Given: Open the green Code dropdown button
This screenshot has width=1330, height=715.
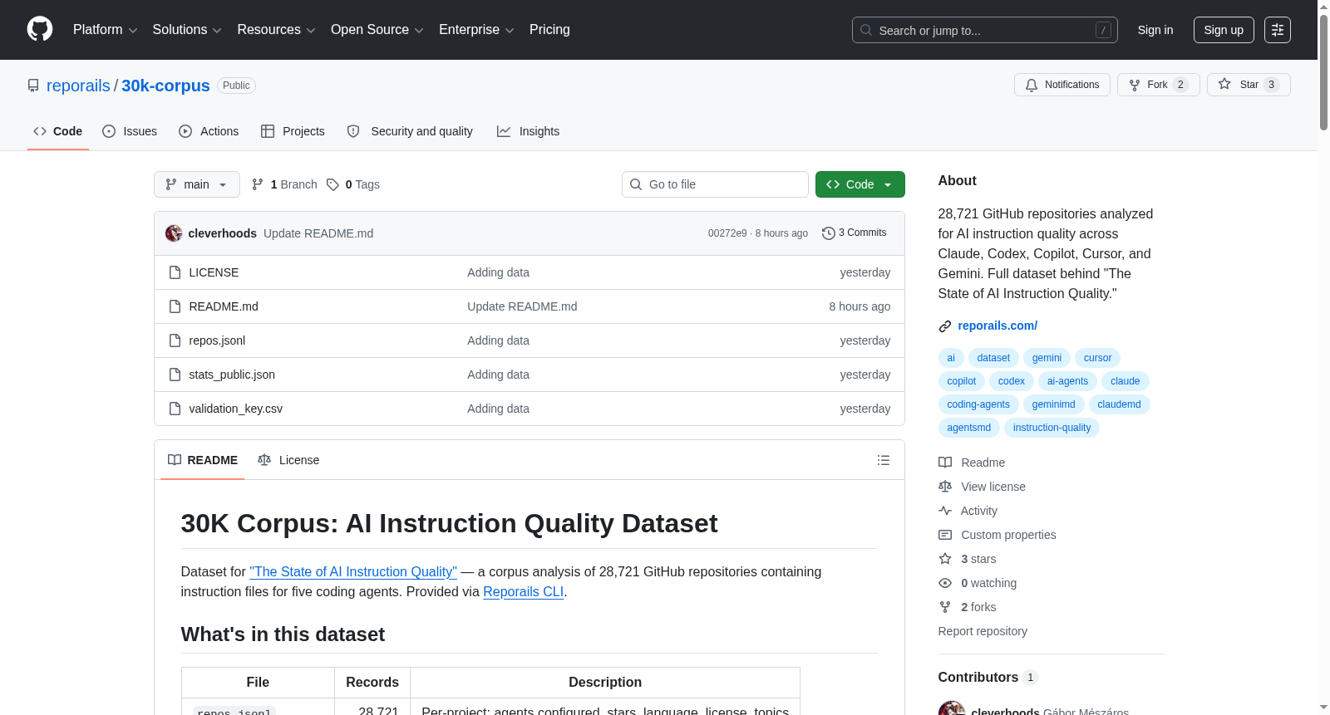Looking at the screenshot, I should click(860, 184).
